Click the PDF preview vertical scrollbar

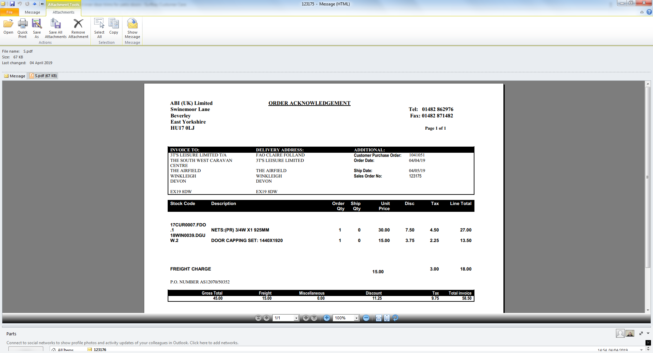[x=648, y=176]
